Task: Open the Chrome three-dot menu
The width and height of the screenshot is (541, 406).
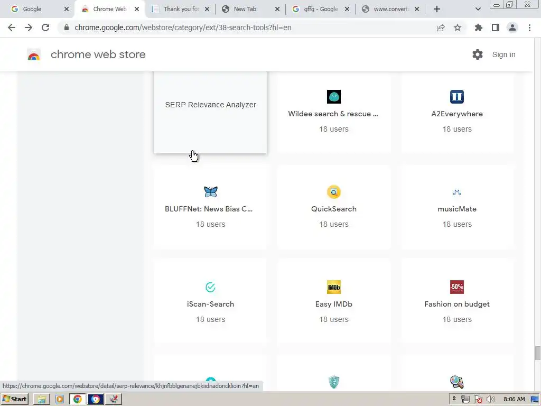Action: tap(529, 27)
